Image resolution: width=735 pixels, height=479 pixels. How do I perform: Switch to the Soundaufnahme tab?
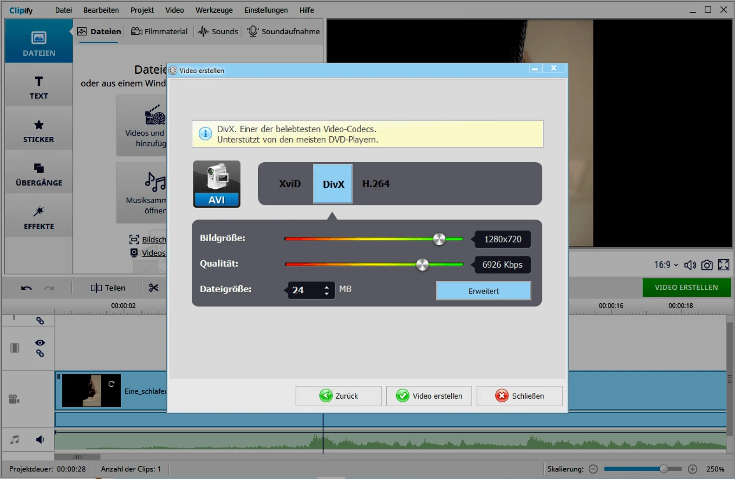pos(284,32)
